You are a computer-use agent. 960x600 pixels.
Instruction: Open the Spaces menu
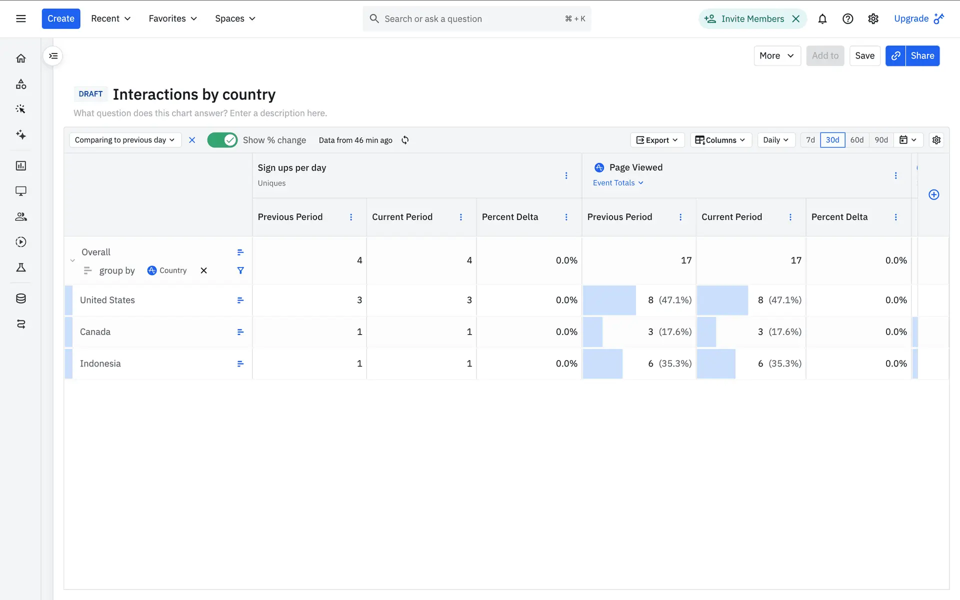(235, 18)
